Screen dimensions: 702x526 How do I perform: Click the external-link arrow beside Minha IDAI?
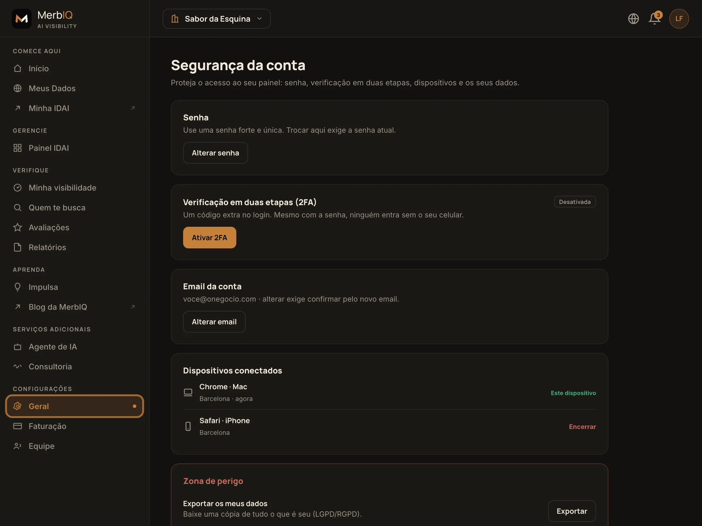[x=133, y=108]
